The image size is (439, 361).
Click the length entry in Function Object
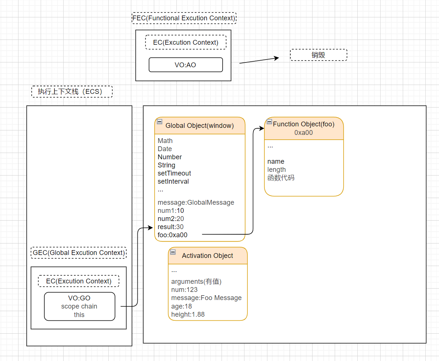tap(277, 170)
